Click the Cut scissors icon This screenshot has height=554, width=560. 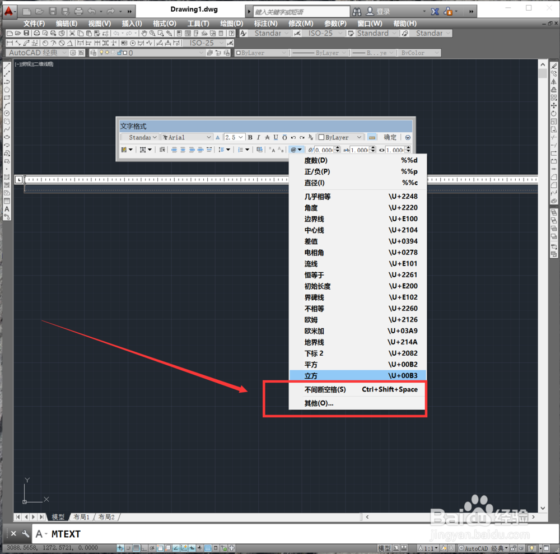pos(72,33)
